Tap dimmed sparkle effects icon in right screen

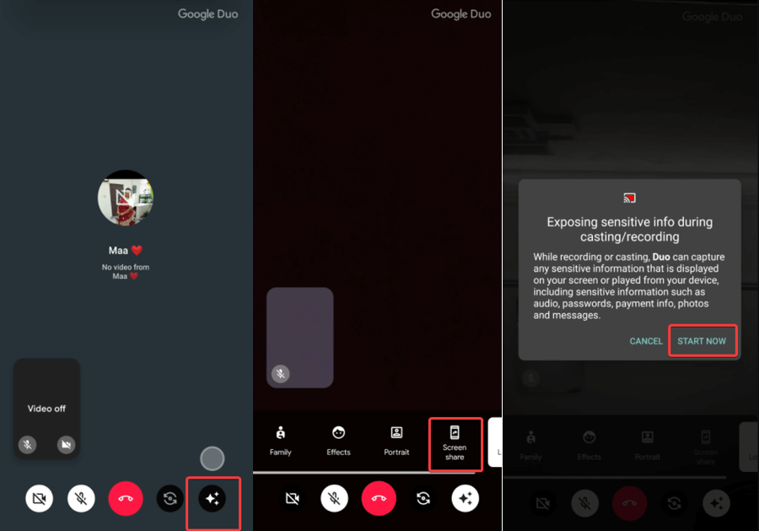coord(716,503)
